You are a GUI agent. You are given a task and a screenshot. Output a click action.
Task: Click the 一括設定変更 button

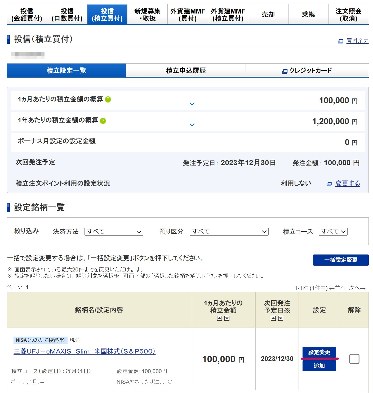(341, 260)
